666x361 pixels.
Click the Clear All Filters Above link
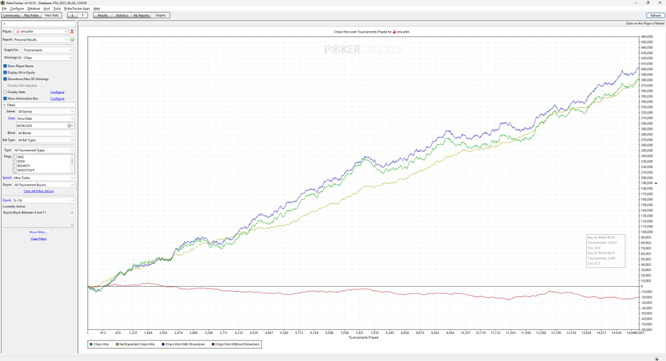38,191
